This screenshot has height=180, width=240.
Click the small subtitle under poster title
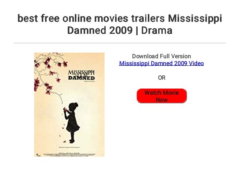(x=90, y=82)
